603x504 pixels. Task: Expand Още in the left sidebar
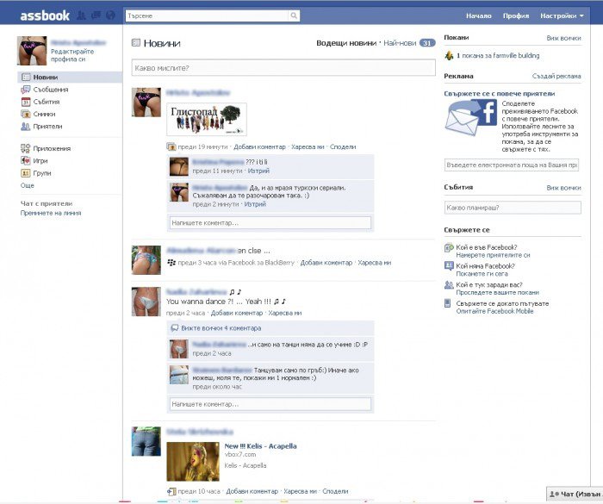pos(28,185)
